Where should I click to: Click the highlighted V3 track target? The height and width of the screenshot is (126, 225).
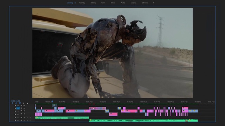coord(18,108)
